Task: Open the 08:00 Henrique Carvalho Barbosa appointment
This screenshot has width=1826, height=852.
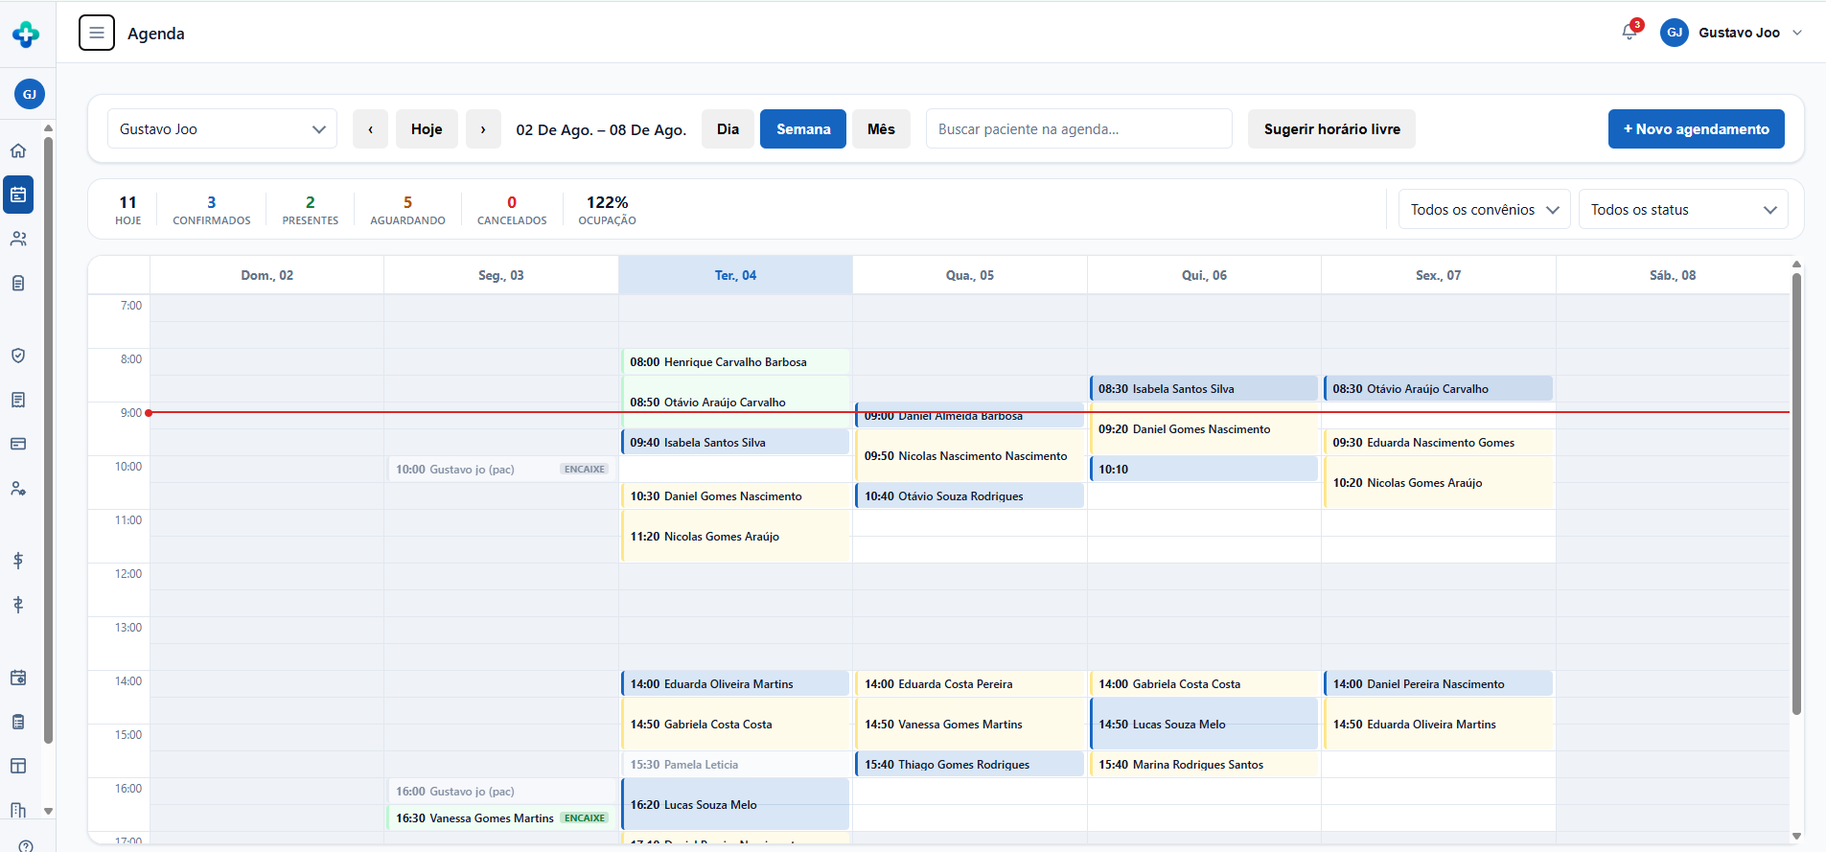Action: (x=735, y=362)
